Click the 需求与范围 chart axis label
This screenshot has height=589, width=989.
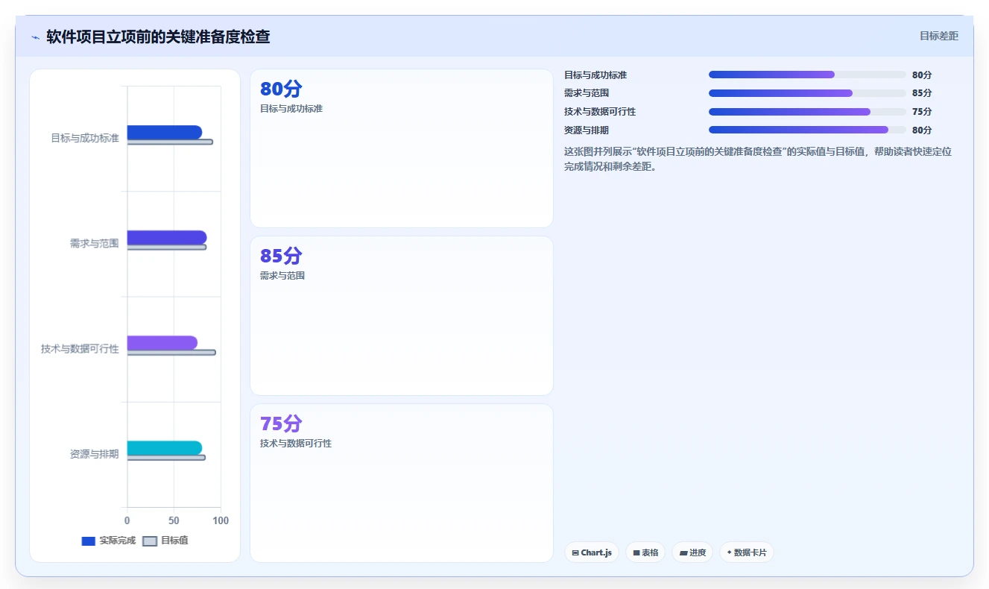pos(95,243)
